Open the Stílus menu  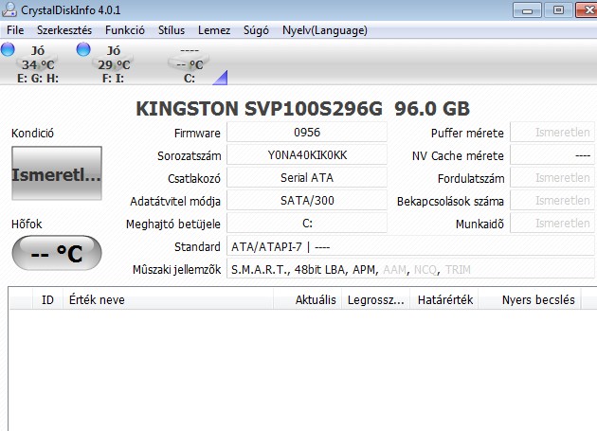(x=172, y=30)
